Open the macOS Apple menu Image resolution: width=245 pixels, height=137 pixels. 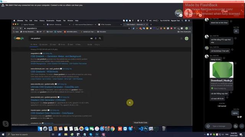14,21
